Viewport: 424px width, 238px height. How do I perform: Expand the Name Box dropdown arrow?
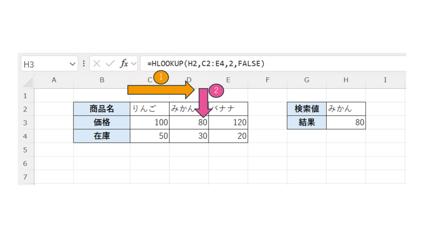pos(72,64)
